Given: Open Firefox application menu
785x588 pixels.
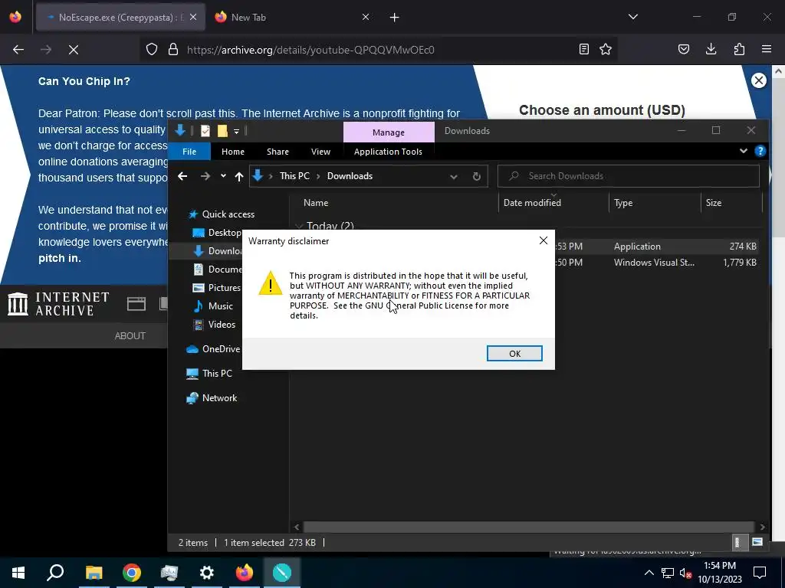Looking at the screenshot, I should [767, 50].
